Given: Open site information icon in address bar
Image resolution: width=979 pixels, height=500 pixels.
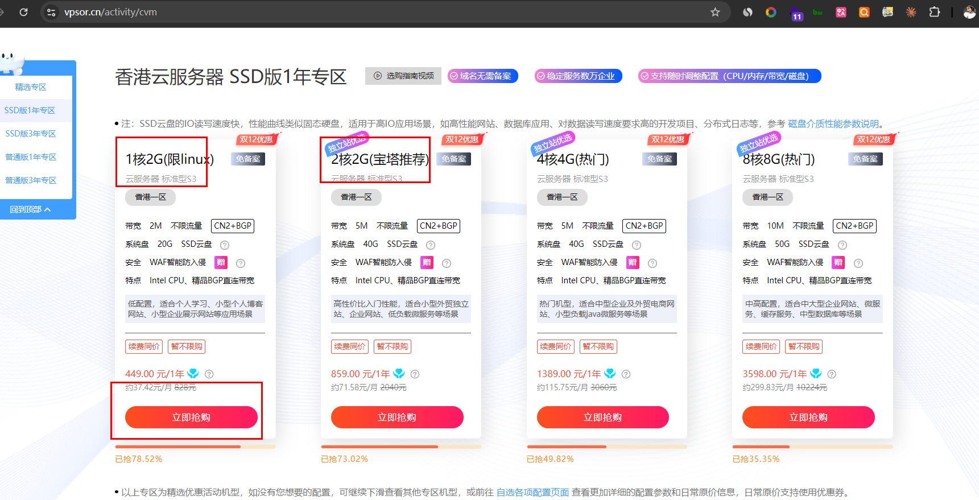Looking at the screenshot, I should (51, 12).
